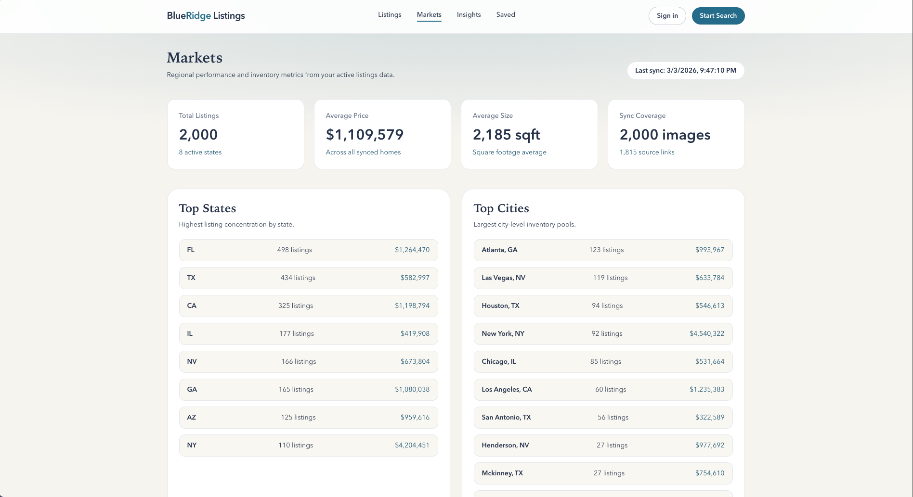Viewport: 913px width, 497px height.
Task: Click the Last sync timestamp badge
Action: pyautogui.click(x=685, y=71)
